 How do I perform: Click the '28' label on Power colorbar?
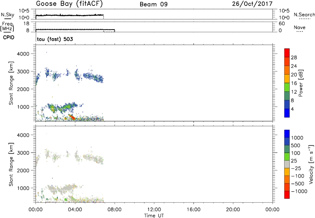click(x=294, y=57)
